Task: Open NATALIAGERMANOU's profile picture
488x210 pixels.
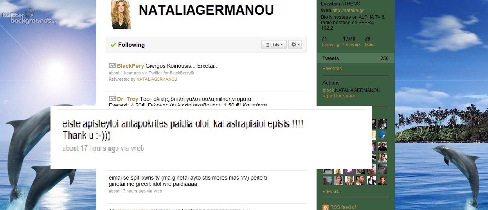Action: [x=121, y=14]
